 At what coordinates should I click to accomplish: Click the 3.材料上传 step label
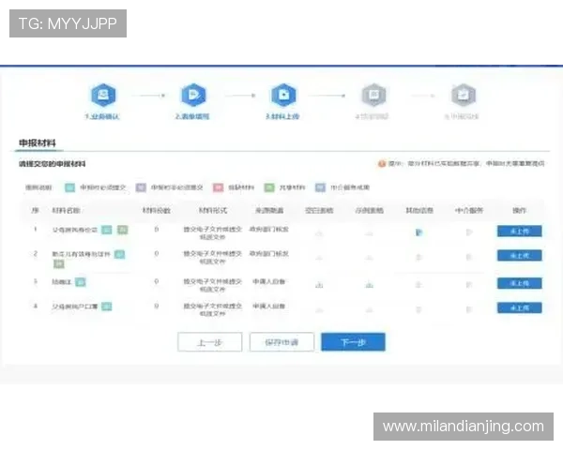pos(282,116)
